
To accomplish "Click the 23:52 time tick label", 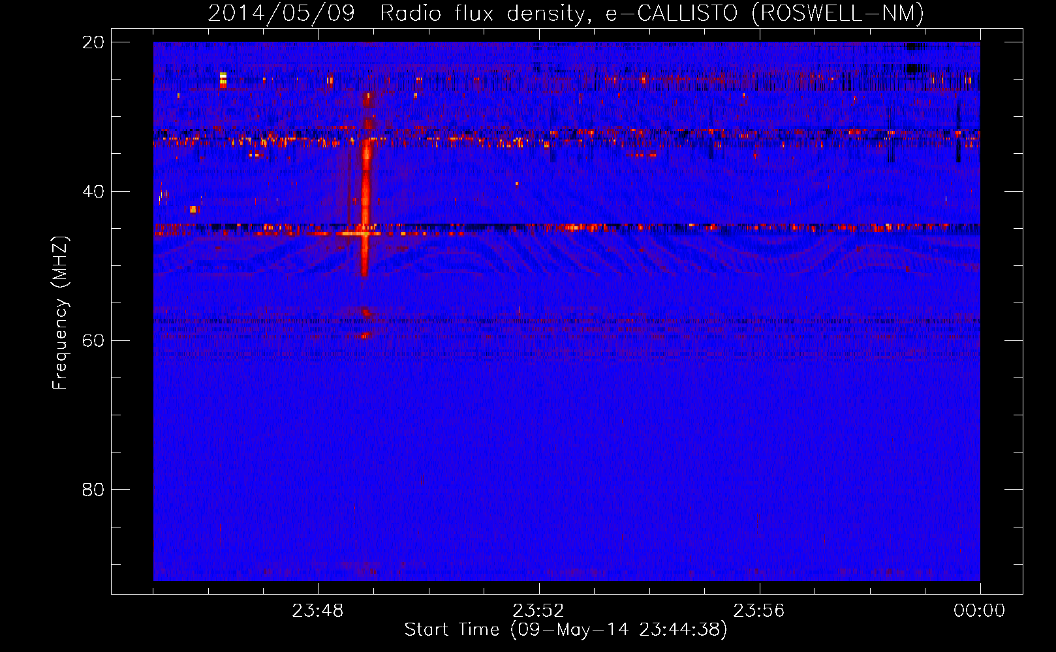I will click(538, 611).
